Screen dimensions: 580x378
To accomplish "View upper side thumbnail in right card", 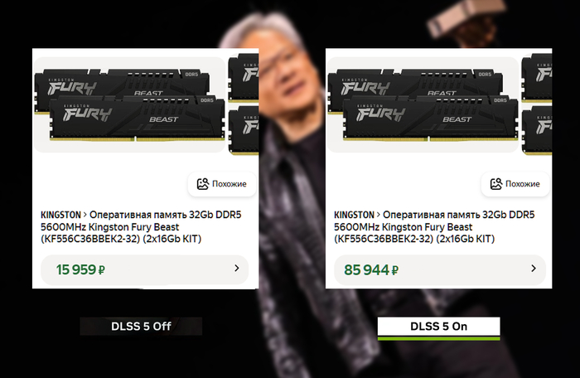I will [x=537, y=78].
